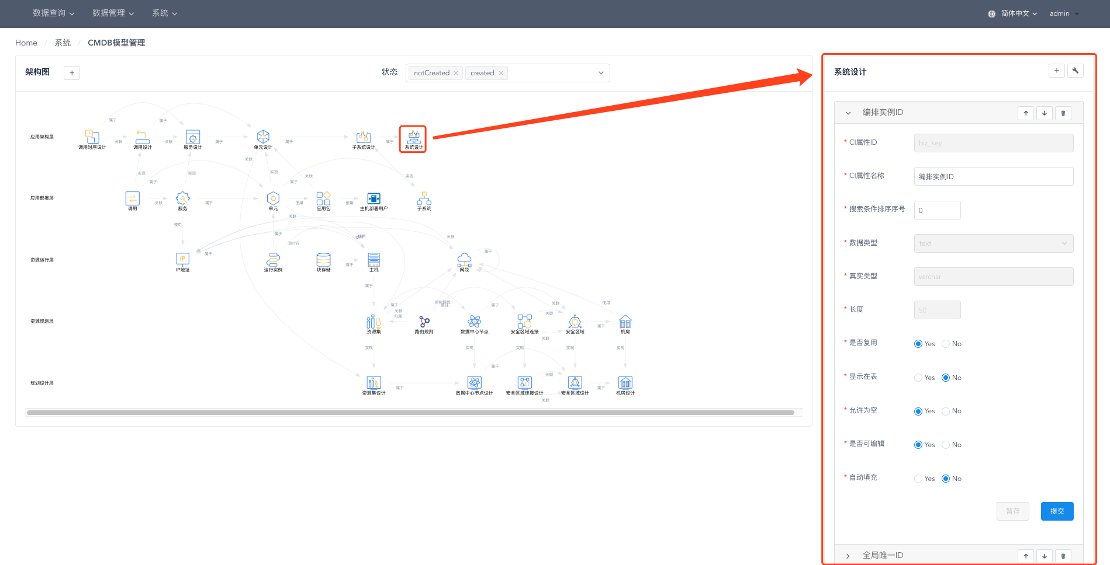Select the 服务 node icon
This screenshot has width=1110, height=565.
pyautogui.click(x=183, y=198)
